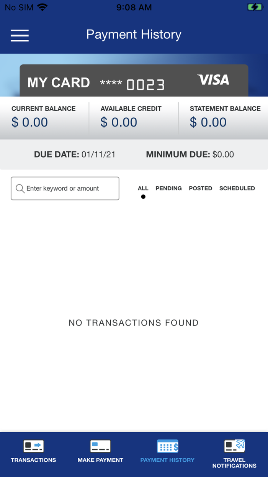Tap the hamburger menu icon
This screenshot has width=268, height=477.
click(20, 35)
